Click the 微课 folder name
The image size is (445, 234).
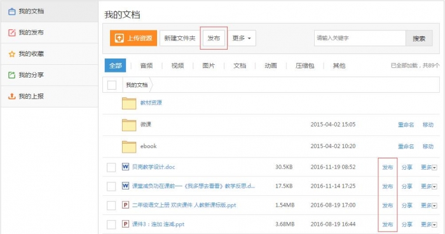[146, 125]
